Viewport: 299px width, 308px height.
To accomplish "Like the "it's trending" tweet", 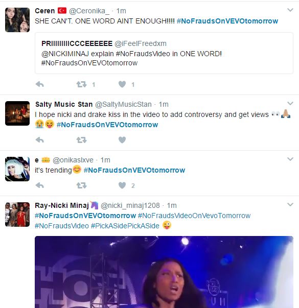I will tap(122, 185).
